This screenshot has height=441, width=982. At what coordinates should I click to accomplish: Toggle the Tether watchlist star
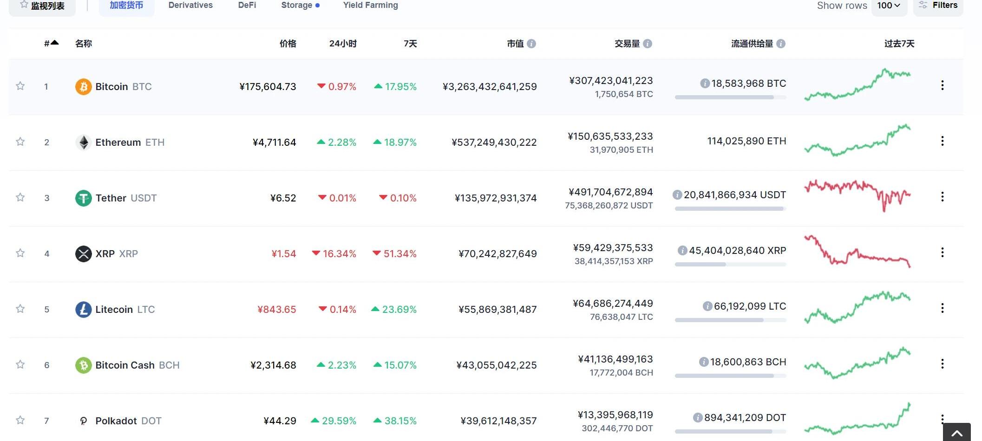coord(20,197)
